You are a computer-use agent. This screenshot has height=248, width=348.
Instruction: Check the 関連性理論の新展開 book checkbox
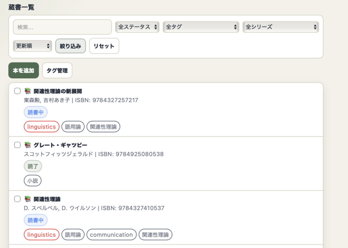[x=17, y=91]
